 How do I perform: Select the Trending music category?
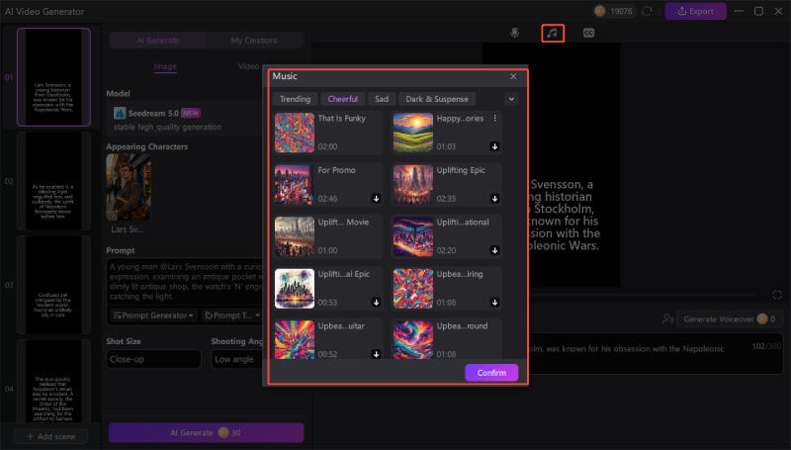pyautogui.click(x=295, y=99)
